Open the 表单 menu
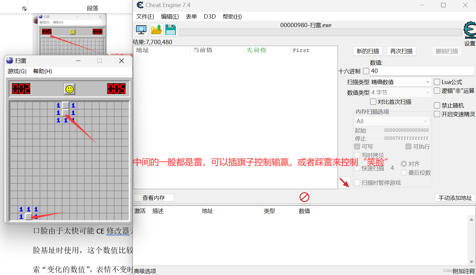 [x=191, y=17]
